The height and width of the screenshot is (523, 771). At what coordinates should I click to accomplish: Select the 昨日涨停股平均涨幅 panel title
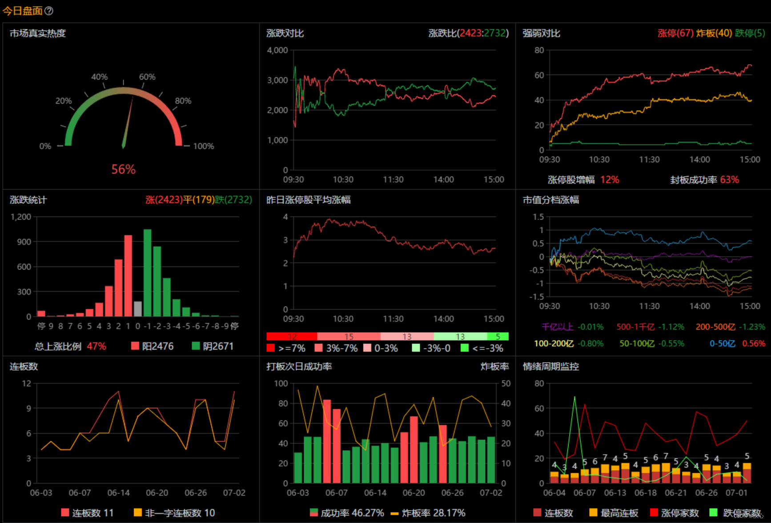point(309,200)
